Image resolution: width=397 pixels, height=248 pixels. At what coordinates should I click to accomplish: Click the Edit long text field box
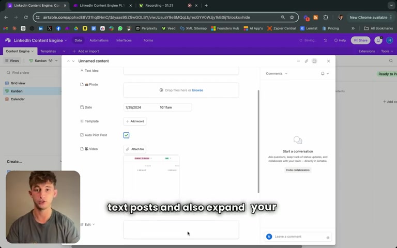pos(181,230)
